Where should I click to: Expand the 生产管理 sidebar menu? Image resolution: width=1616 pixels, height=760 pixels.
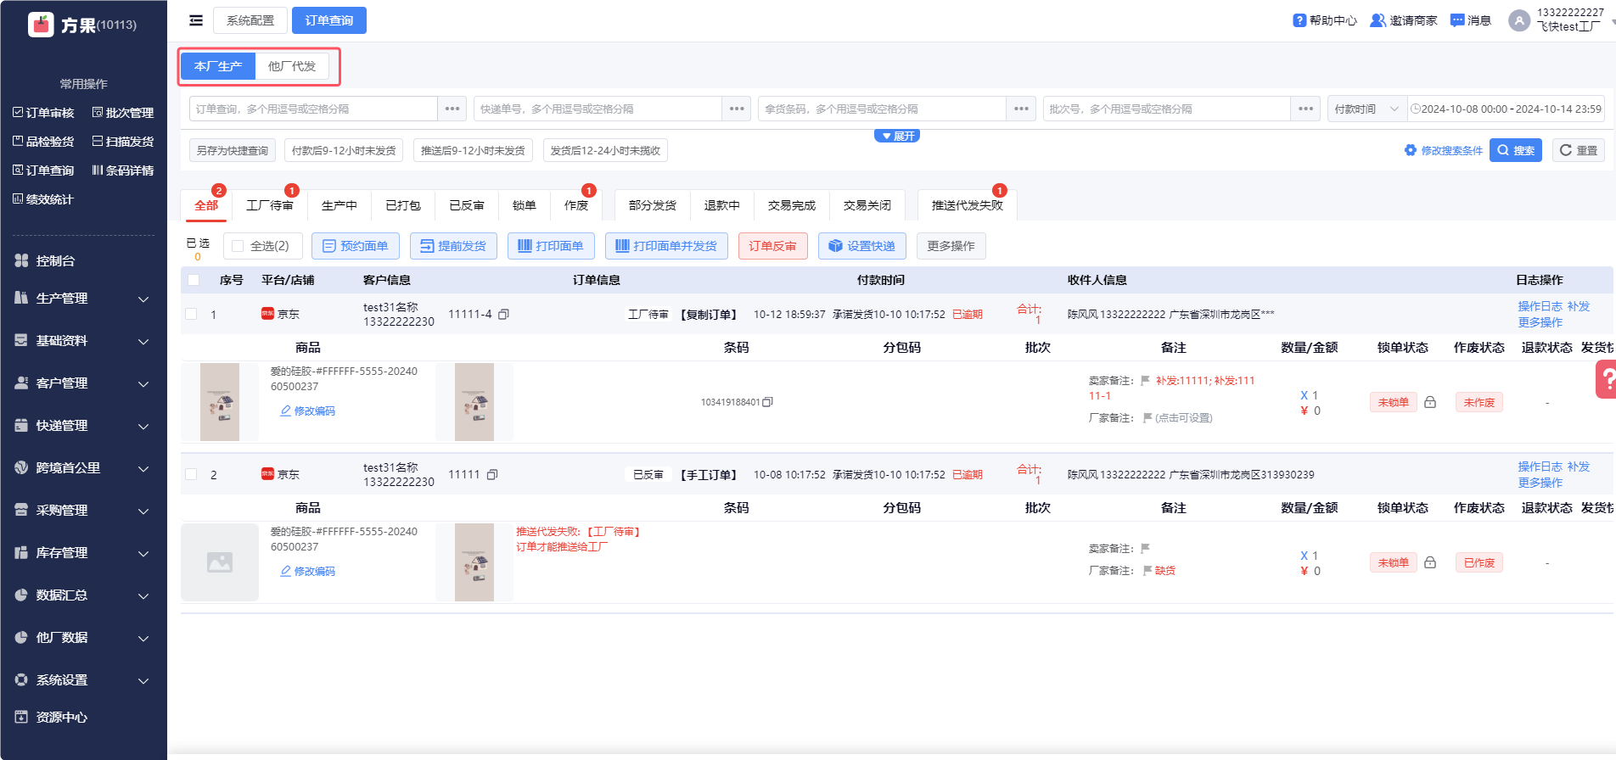83,299
